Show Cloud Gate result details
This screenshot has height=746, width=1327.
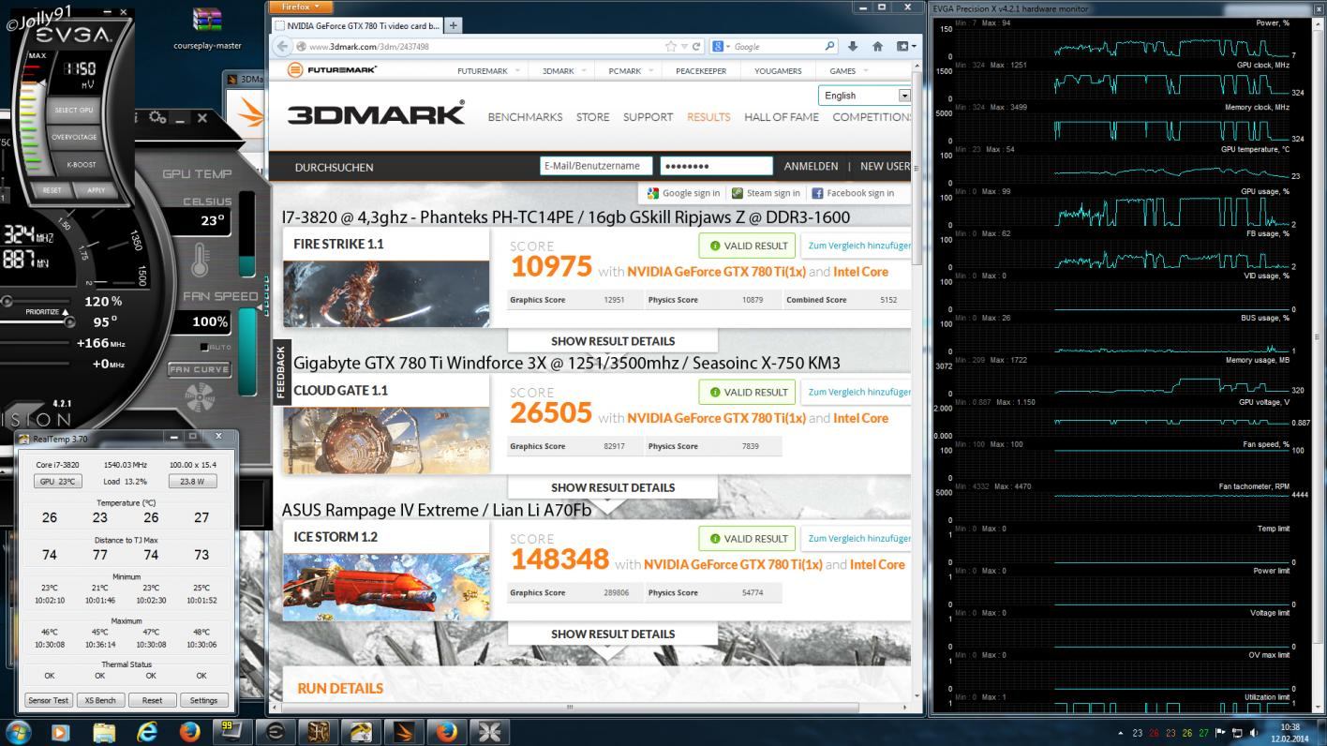coord(613,487)
